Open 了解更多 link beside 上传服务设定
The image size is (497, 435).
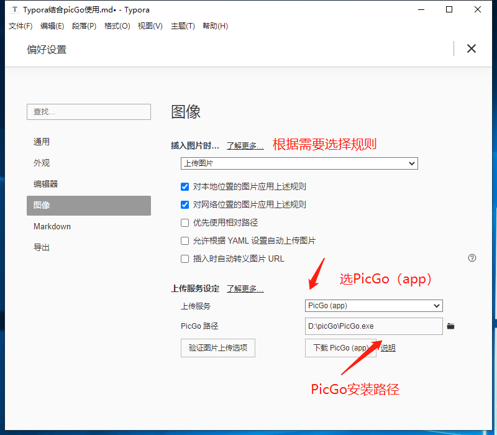(245, 289)
